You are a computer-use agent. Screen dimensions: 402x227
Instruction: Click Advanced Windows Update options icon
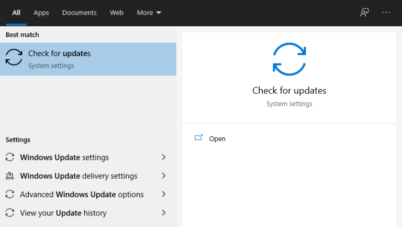(10, 194)
